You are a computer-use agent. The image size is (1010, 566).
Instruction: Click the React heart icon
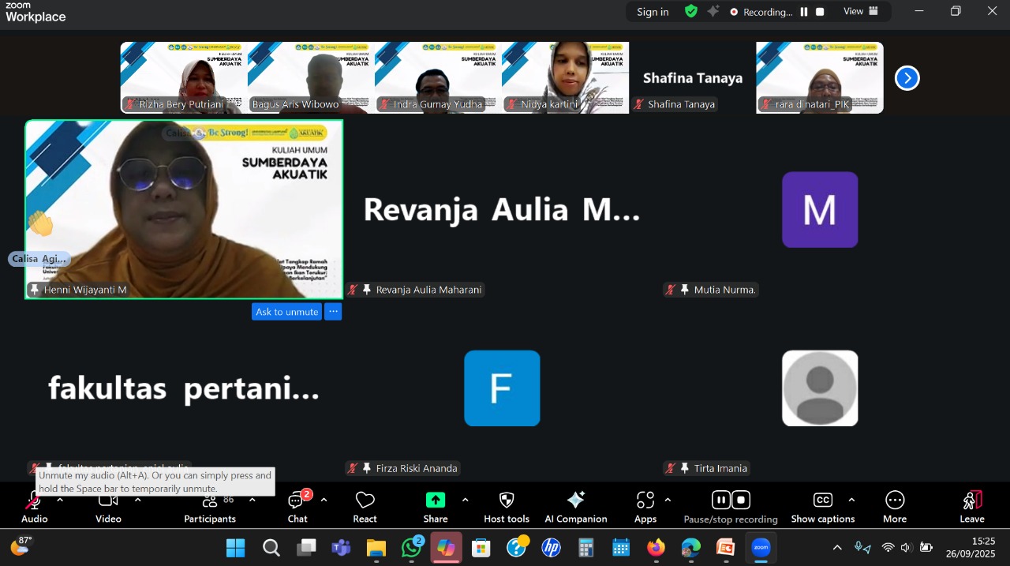pos(365,506)
